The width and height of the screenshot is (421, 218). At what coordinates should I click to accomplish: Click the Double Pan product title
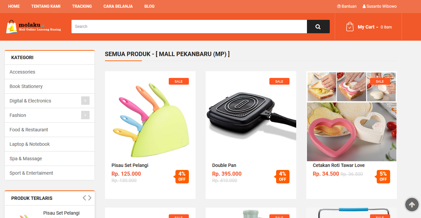pos(224,165)
